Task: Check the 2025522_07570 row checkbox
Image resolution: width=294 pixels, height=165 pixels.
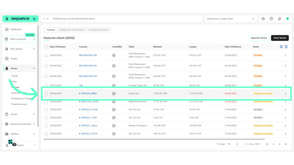Action: [46, 134]
